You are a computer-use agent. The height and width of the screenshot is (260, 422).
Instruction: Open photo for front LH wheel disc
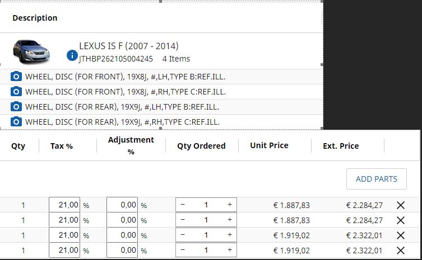[17, 77]
